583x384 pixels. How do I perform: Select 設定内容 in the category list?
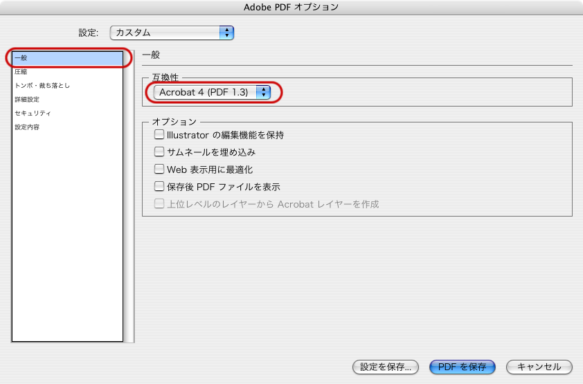click(x=67, y=127)
